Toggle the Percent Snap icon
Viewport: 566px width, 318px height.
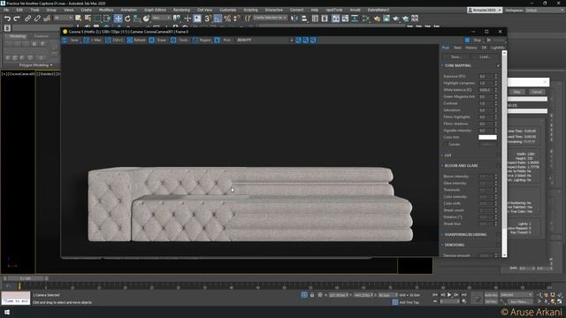click(x=227, y=19)
